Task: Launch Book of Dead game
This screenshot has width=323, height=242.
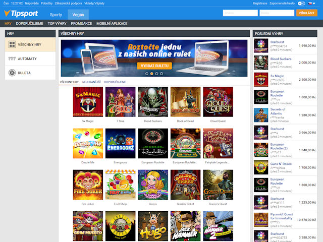Action: pyautogui.click(x=186, y=102)
